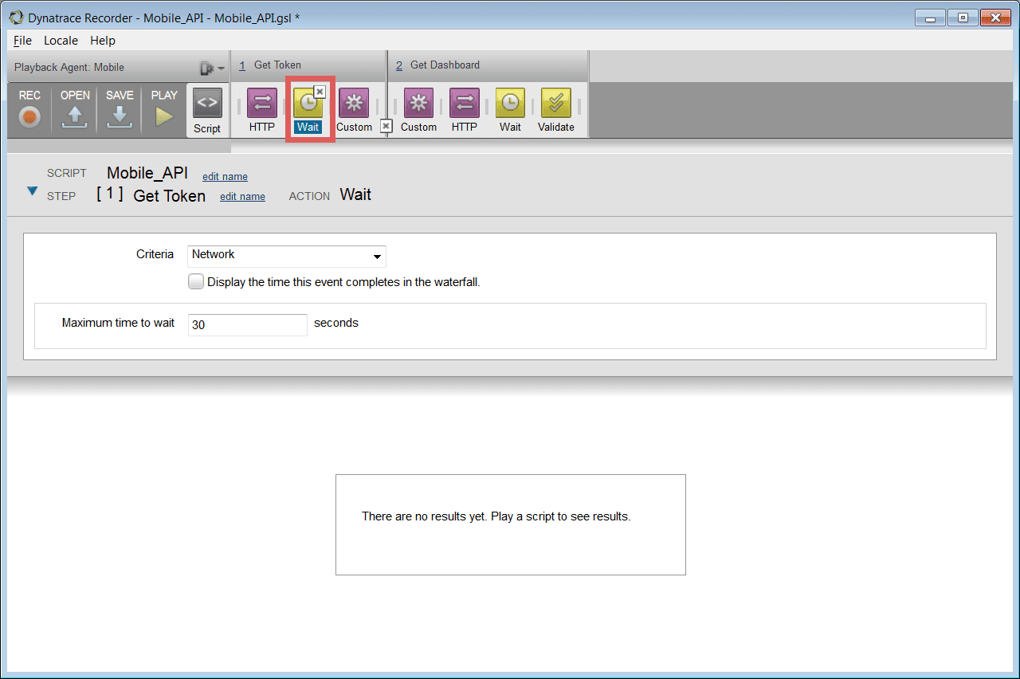Select the Custom action in Get Token step

[354, 110]
